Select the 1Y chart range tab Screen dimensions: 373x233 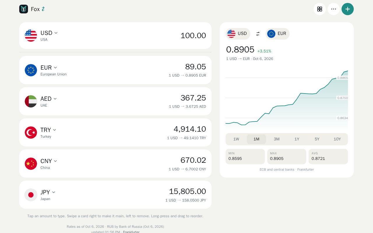[297, 139]
